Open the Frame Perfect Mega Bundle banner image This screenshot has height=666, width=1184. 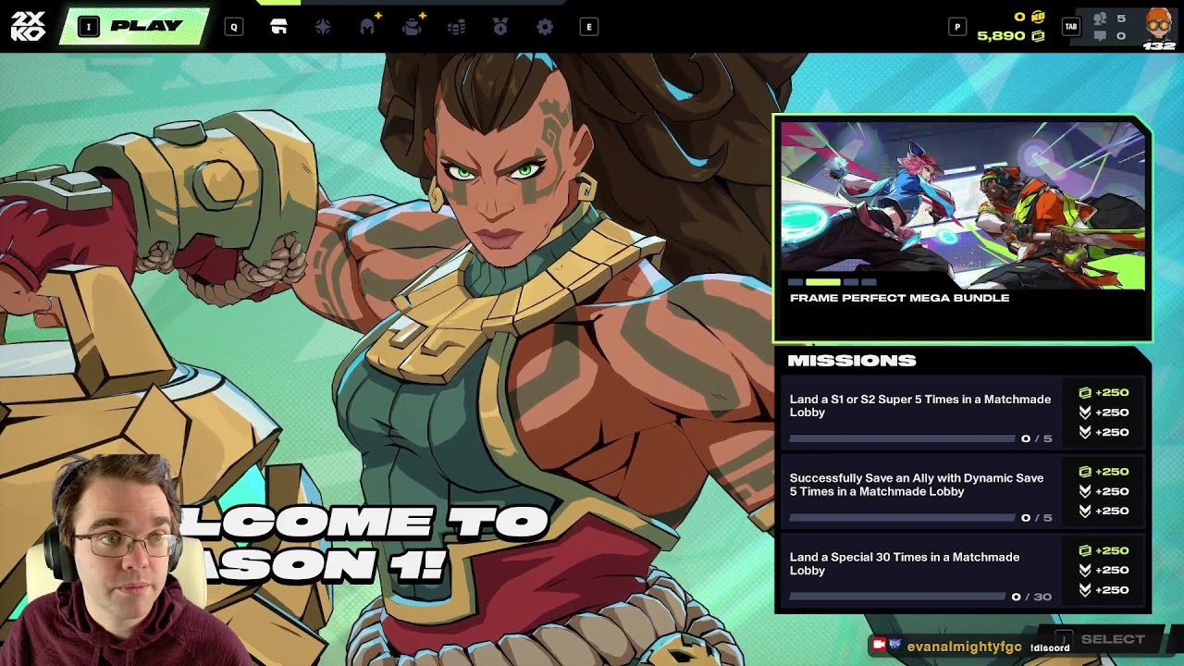(962, 205)
